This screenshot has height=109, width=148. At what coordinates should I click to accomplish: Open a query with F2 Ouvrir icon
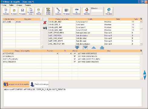point(14,11)
